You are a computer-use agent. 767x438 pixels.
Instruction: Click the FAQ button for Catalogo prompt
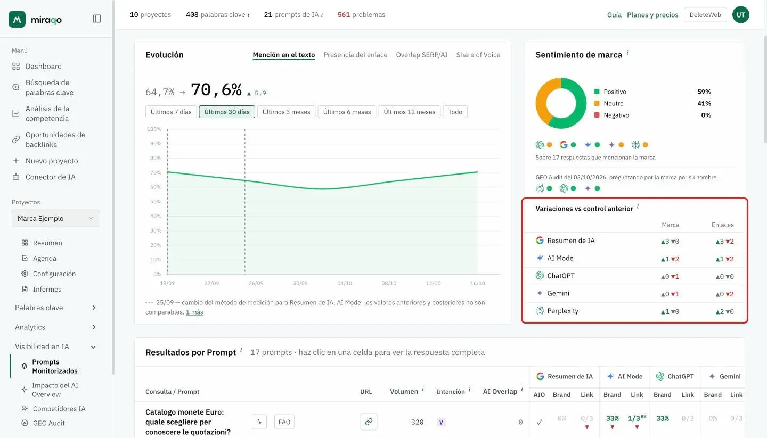pos(284,422)
